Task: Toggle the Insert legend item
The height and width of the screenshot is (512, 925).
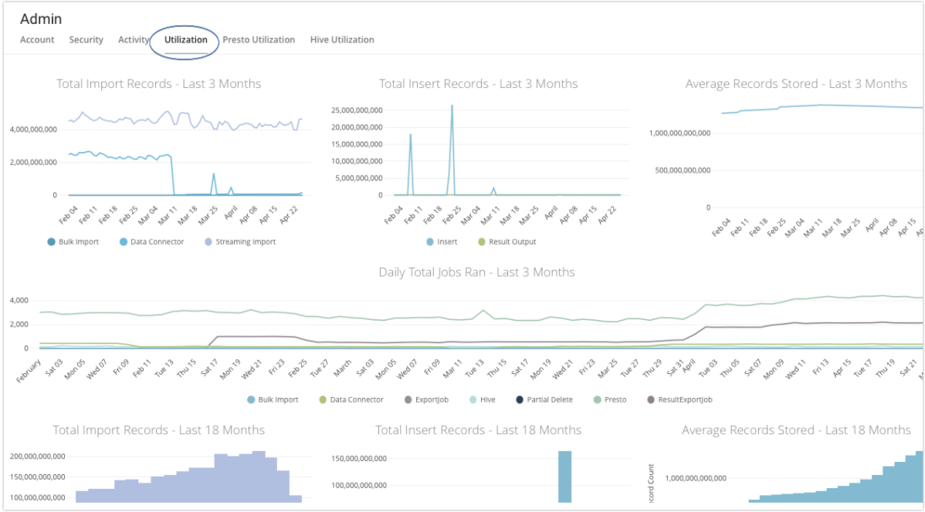Action: click(440, 241)
